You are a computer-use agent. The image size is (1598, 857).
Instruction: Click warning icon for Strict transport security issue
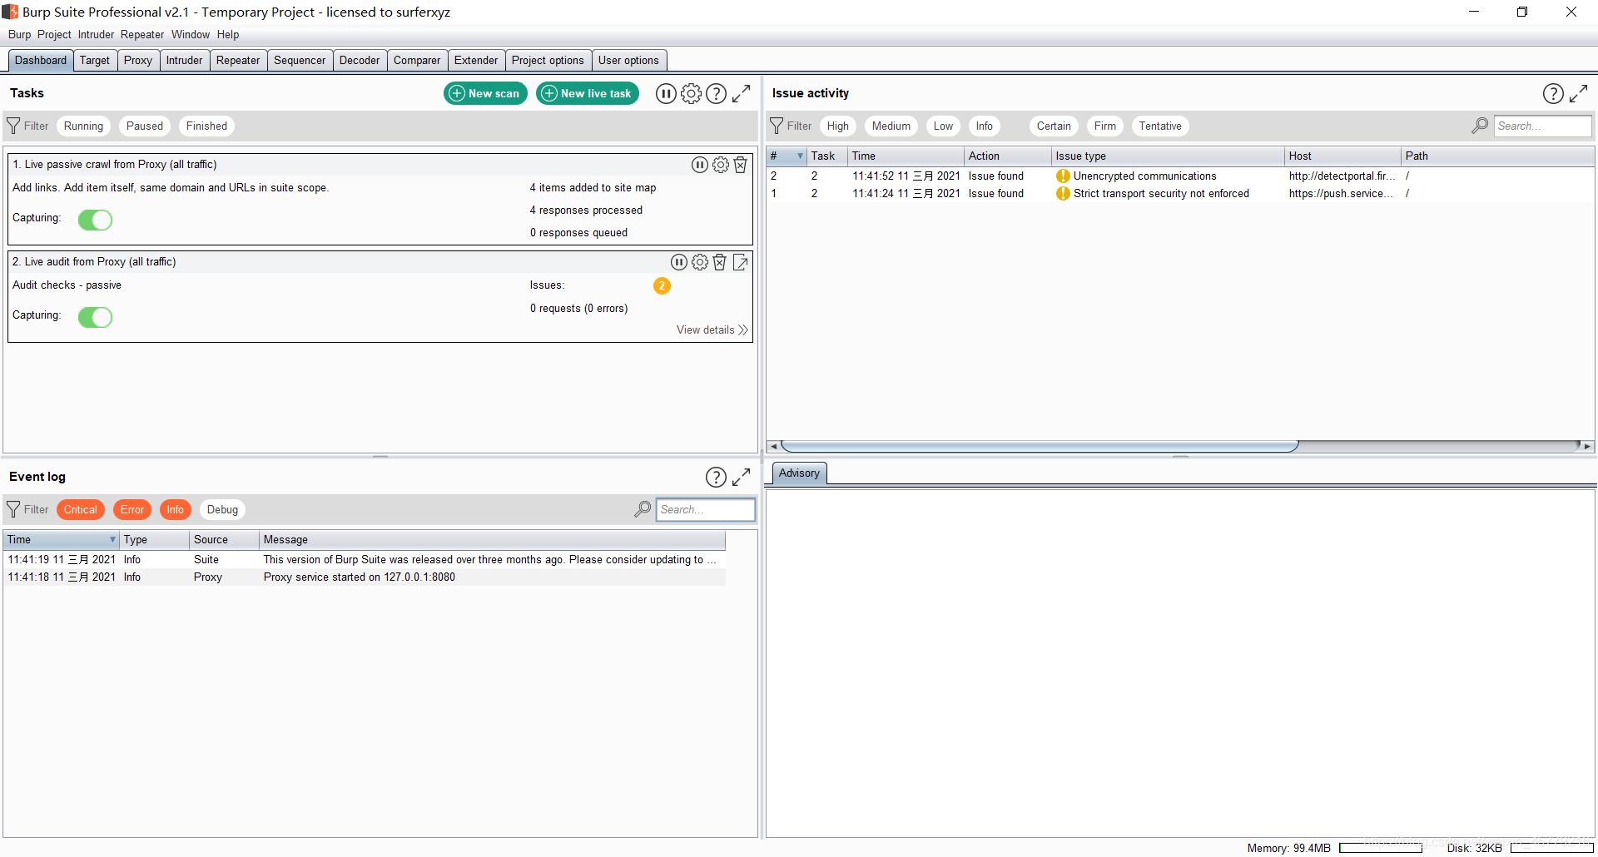coord(1063,193)
